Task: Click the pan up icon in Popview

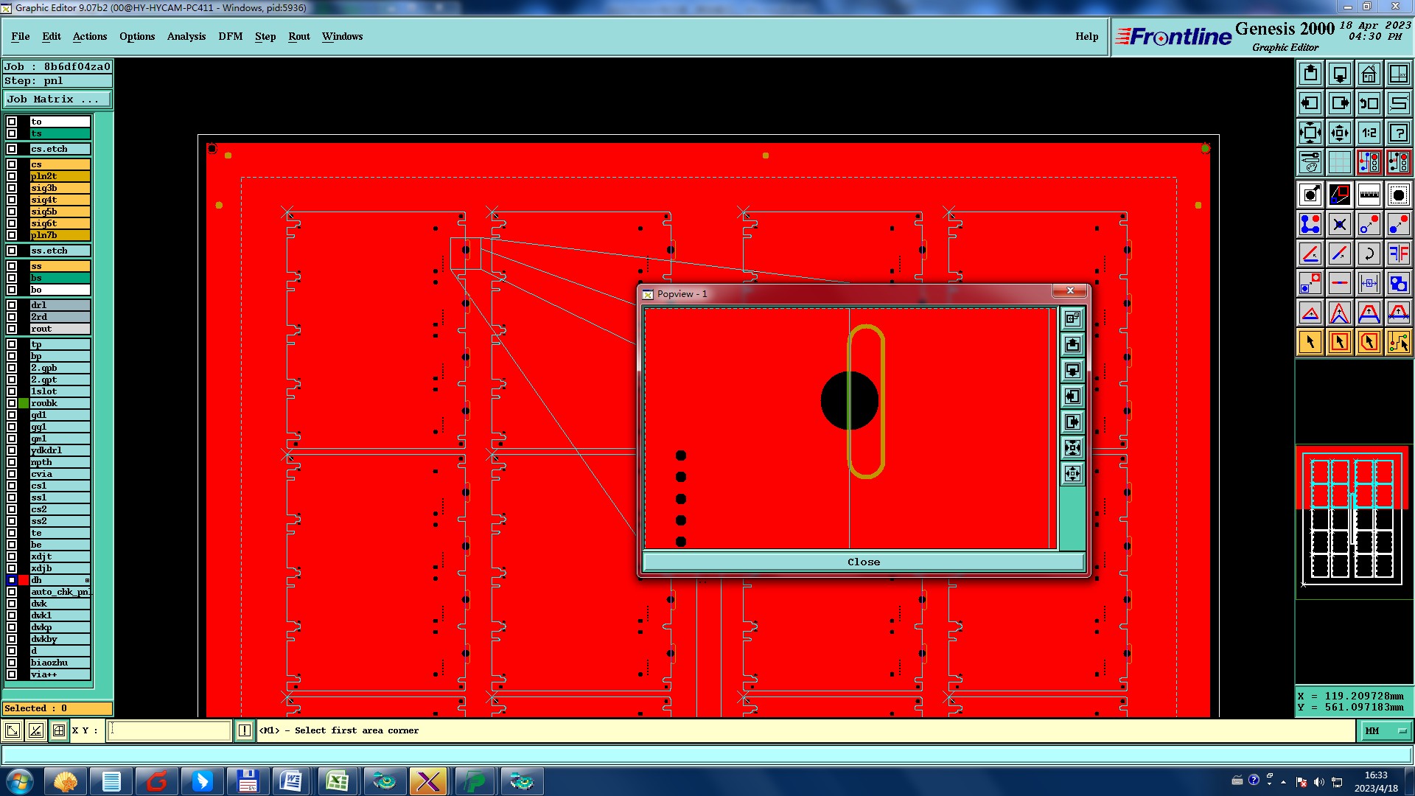Action: point(1072,344)
